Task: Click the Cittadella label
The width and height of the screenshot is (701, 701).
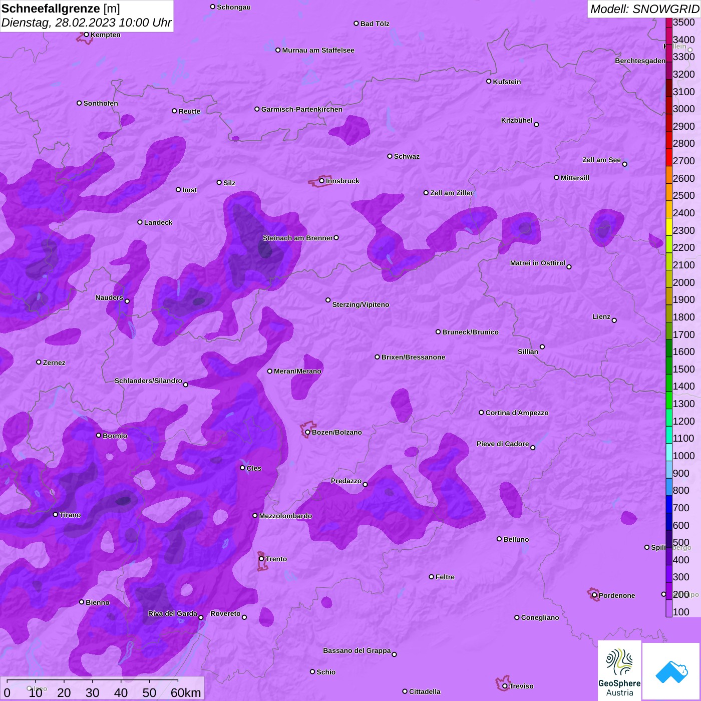Action: [x=425, y=691]
